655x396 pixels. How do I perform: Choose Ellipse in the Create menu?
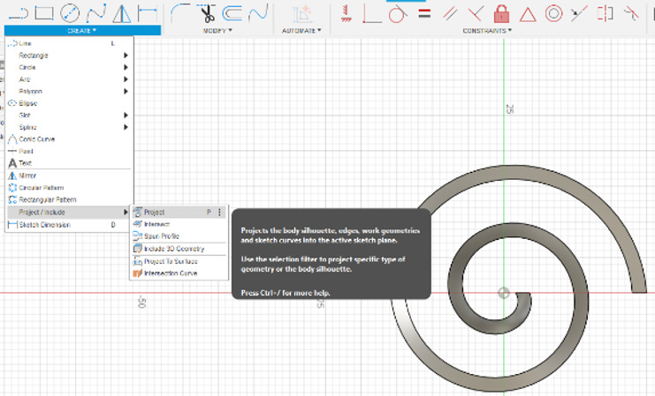69,103
